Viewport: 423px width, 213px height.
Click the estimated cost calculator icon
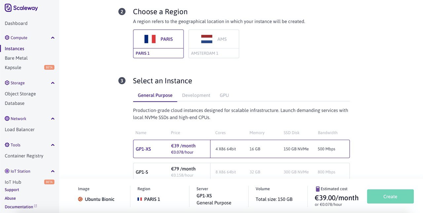[x=318, y=189]
